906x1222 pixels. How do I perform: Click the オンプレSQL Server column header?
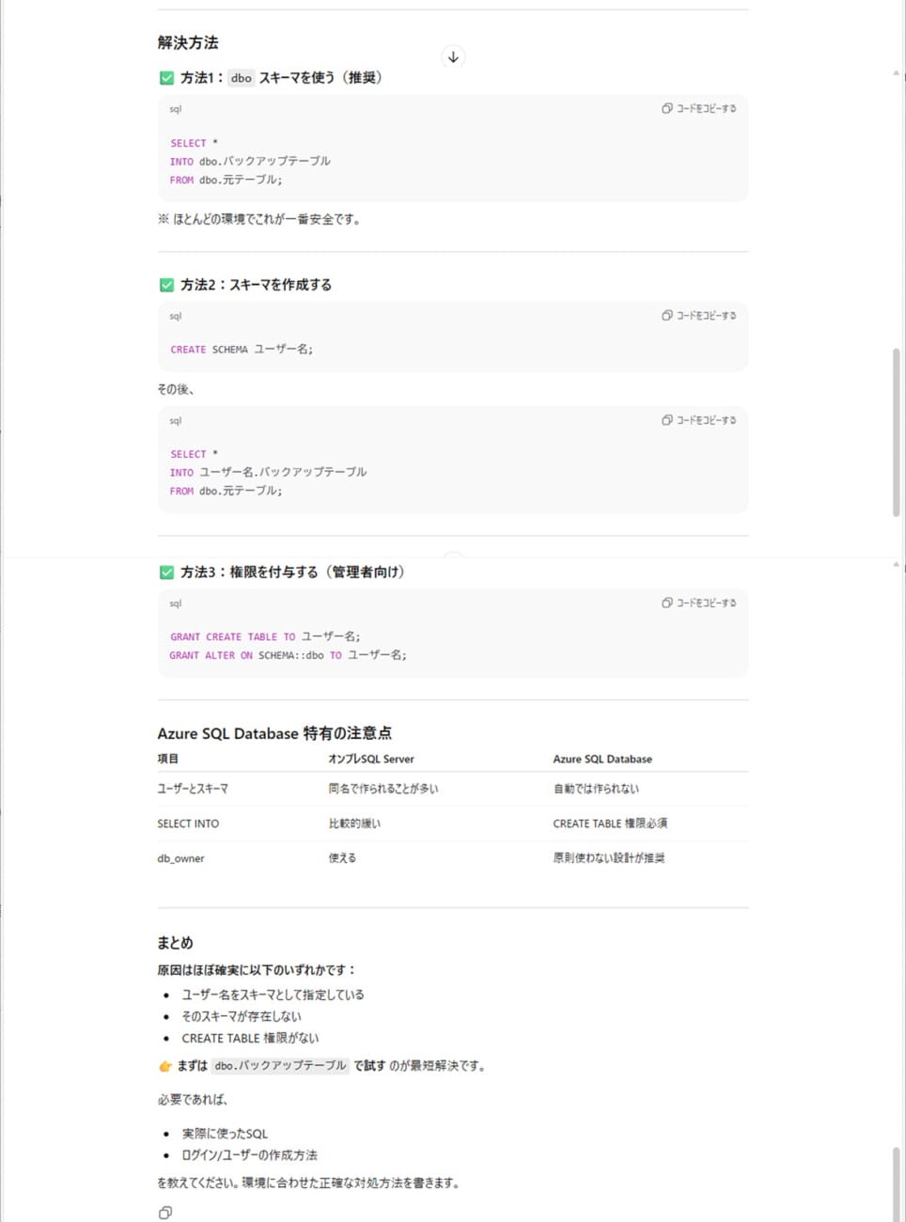point(371,759)
